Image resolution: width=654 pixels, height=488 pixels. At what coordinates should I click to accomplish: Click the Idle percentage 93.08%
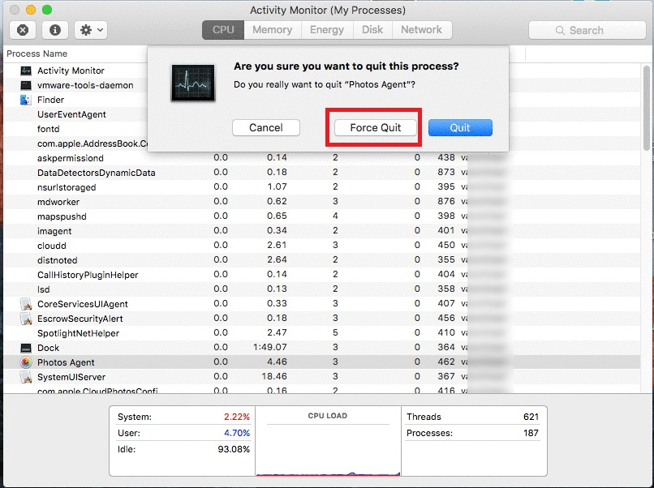pyautogui.click(x=234, y=449)
